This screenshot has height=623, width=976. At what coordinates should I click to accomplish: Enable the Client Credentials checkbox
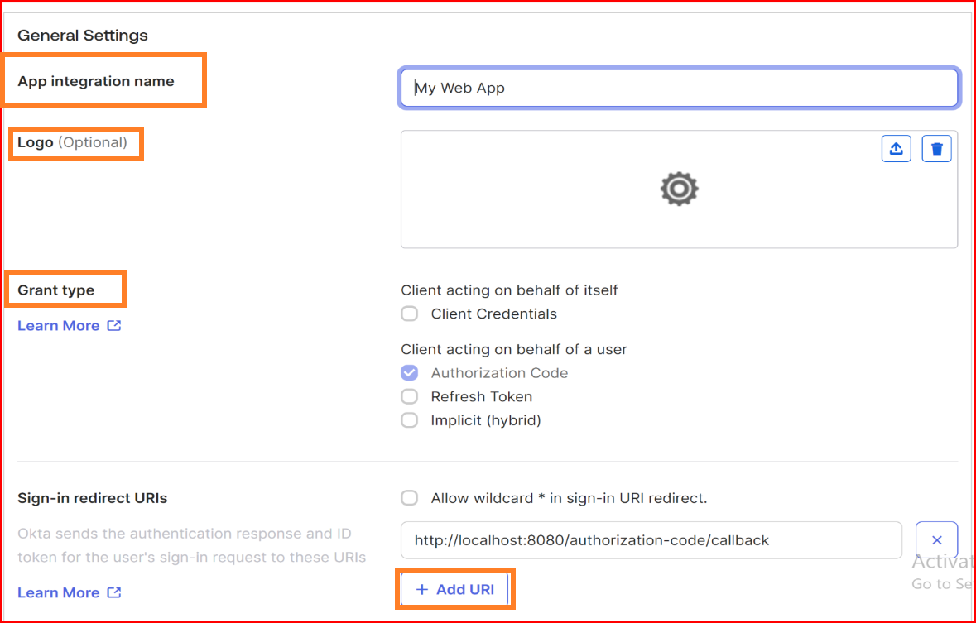pyautogui.click(x=410, y=314)
